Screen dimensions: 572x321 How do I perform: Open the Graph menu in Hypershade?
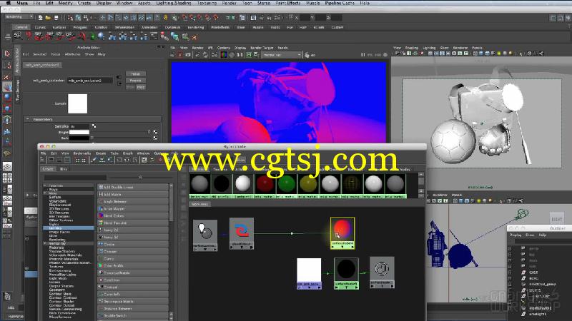point(128,153)
